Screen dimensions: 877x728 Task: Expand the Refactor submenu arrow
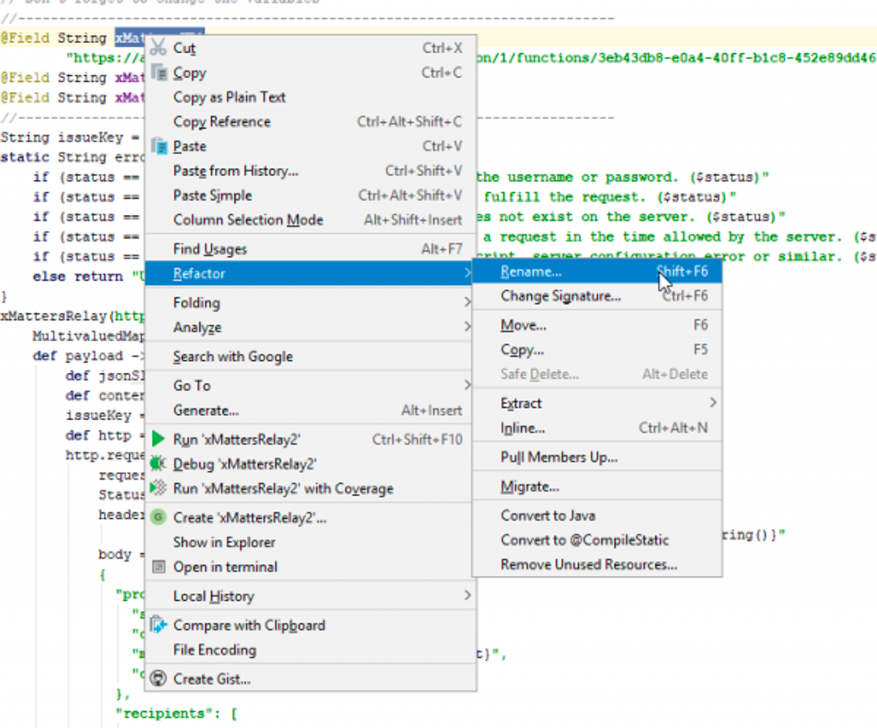click(x=467, y=273)
